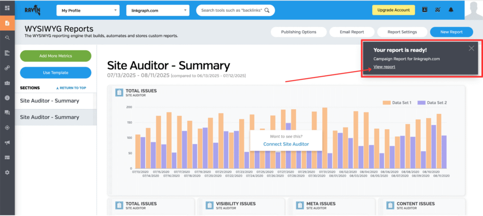Image resolution: width=483 pixels, height=216 pixels.
Task: Click the VISIBILITY ISSUES card title
Action: pyautogui.click(x=236, y=204)
